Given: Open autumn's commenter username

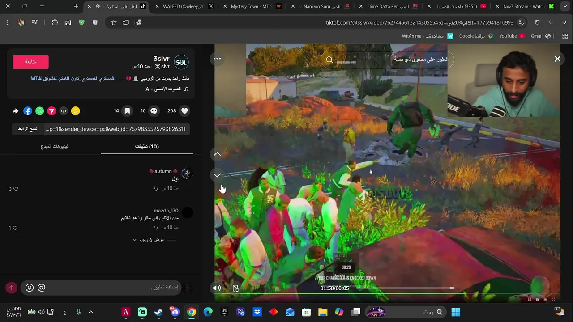Looking at the screenshot, I should pyautogui.click(x=163, y=171).
